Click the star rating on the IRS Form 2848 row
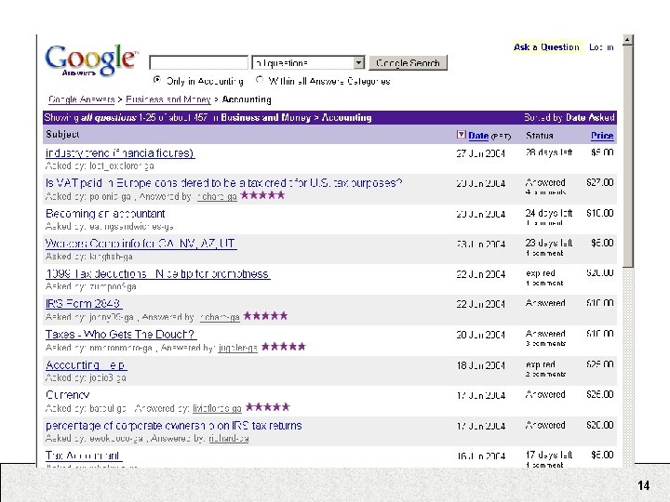670x502 pixels. (x=265, y=316)
